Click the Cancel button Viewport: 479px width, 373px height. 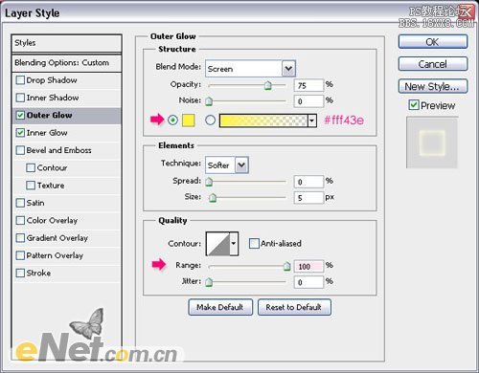click(x=433, y=64)
